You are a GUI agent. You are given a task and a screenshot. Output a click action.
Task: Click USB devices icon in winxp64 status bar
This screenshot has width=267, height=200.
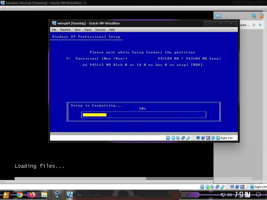[188, 138]
